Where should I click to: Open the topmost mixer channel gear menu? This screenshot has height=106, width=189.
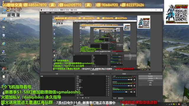point(134,79)
